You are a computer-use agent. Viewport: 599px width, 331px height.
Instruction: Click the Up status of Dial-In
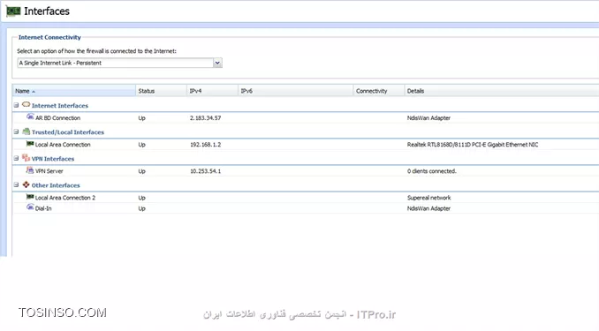(141, 209)
